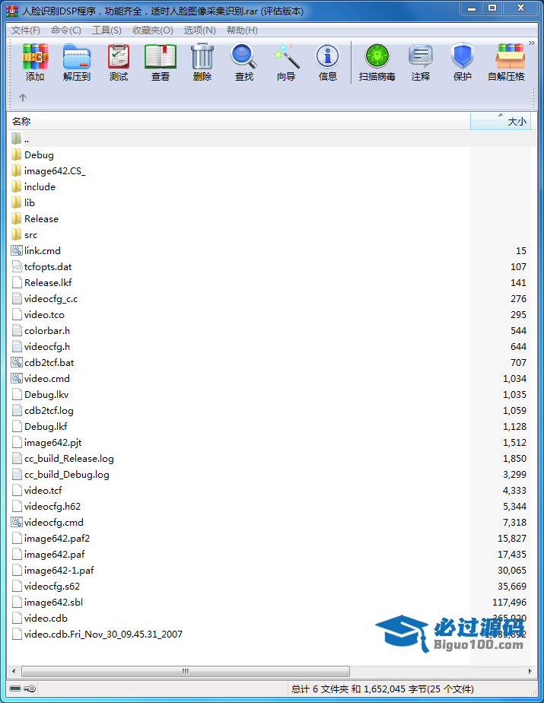Select the colorbar.h file
The image size is (544, 703).
point(272,331)
